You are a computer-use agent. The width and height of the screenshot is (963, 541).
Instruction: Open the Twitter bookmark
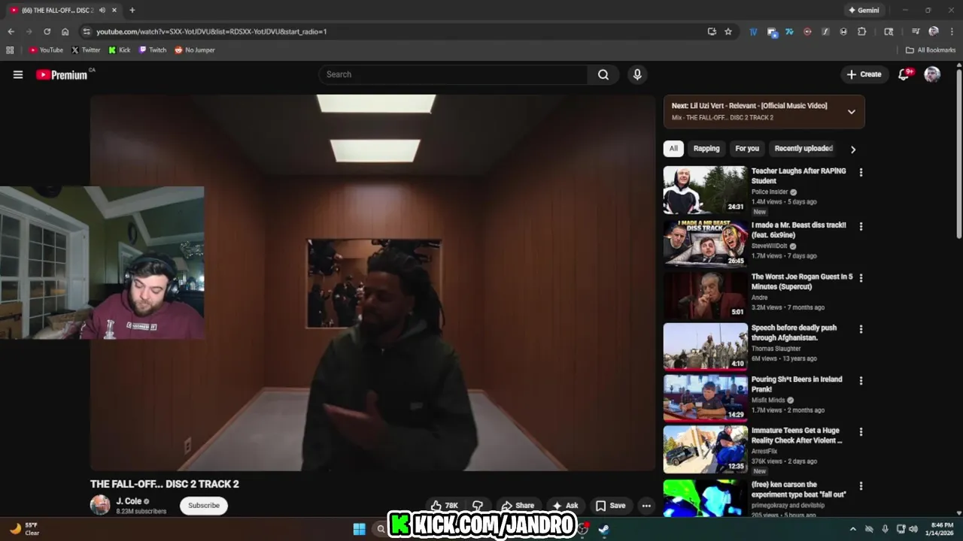(x=86, y=50)
